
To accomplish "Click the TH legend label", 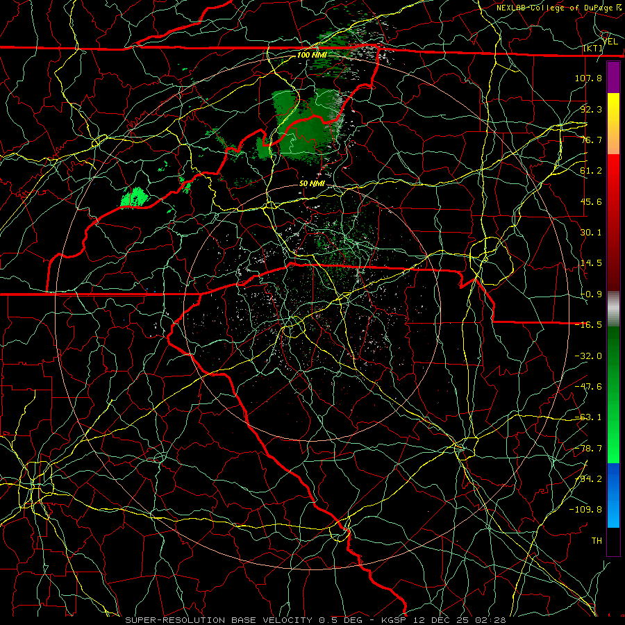I will coord(597,541).
